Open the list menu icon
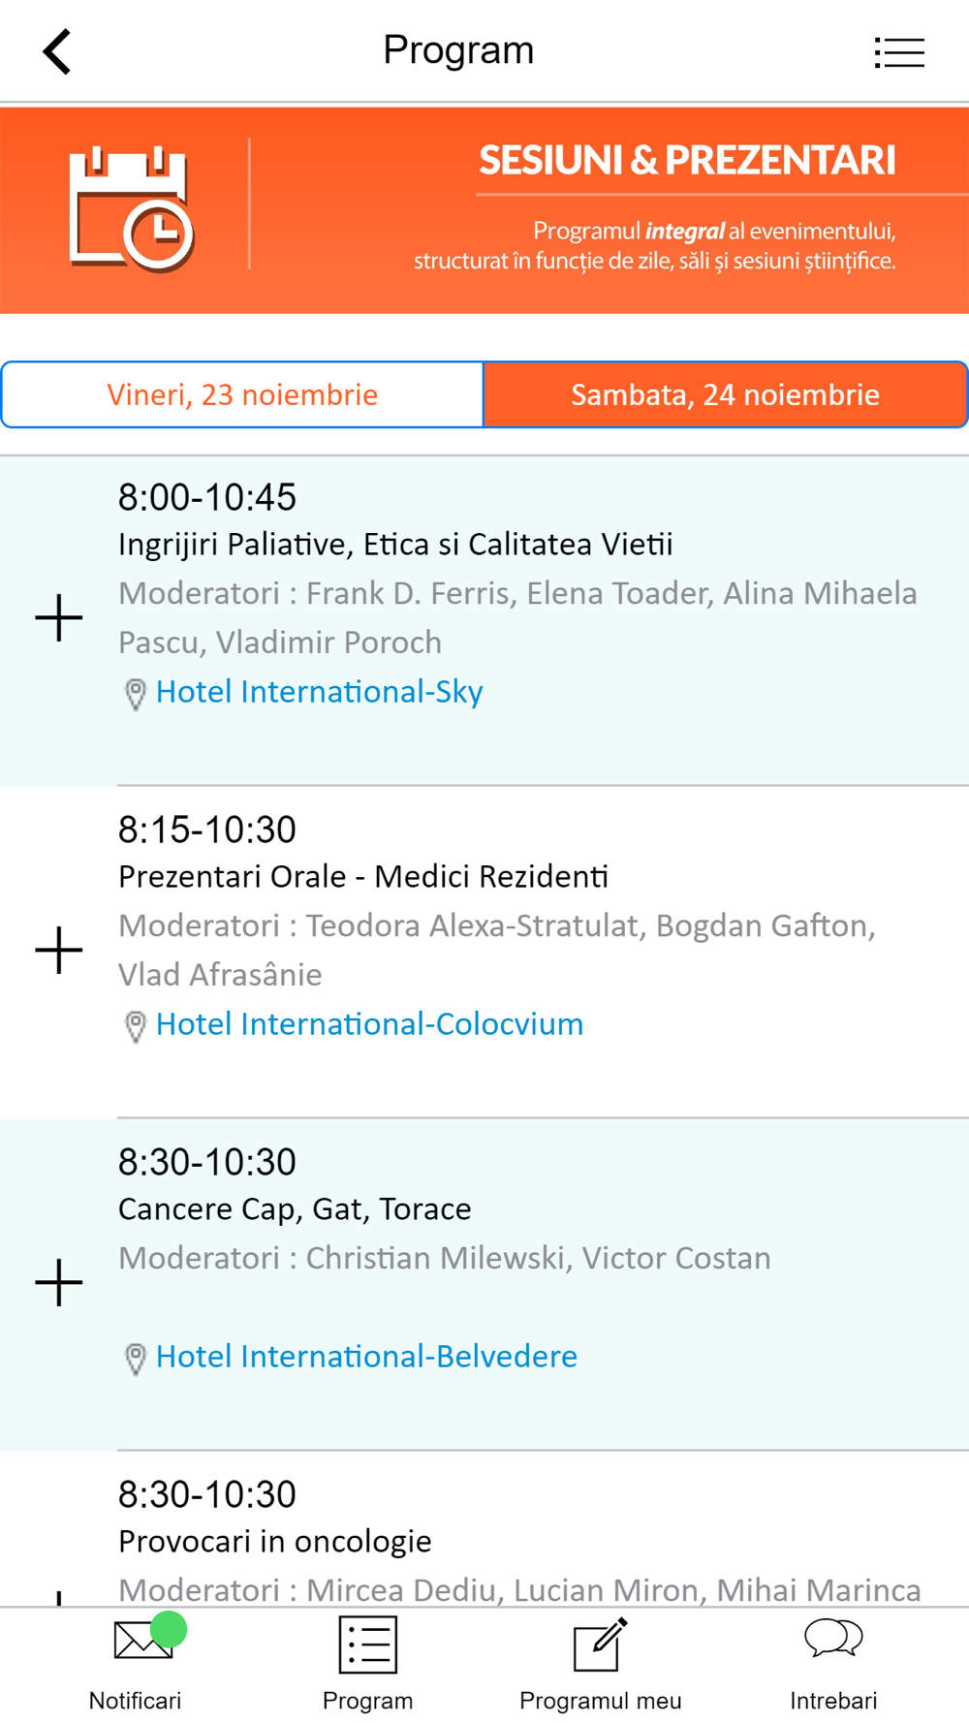This screenshot has height=1723, width=969. click(x=899, y=52)
